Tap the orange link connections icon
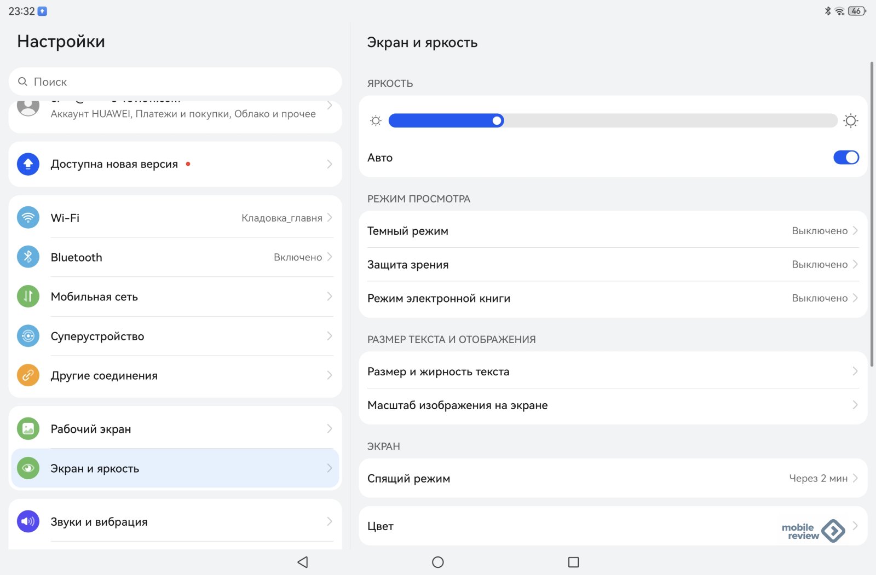 point(28,375)
